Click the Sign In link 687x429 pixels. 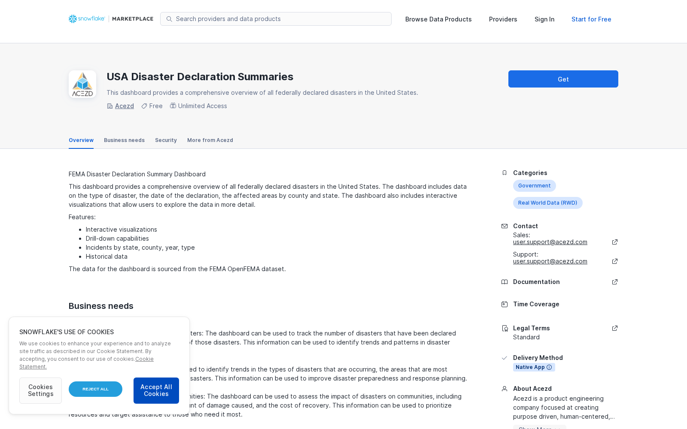tap(544, 19)
